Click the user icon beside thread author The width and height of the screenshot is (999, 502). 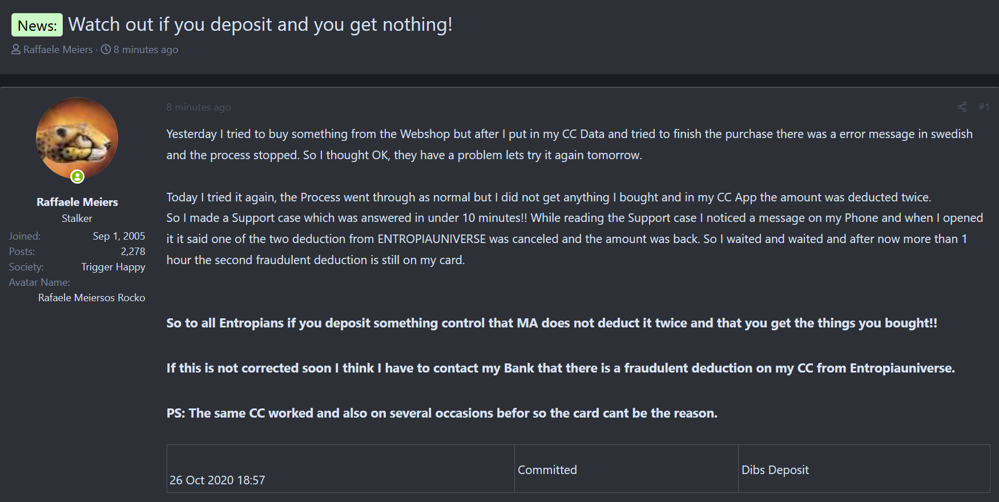pos(16,50)
